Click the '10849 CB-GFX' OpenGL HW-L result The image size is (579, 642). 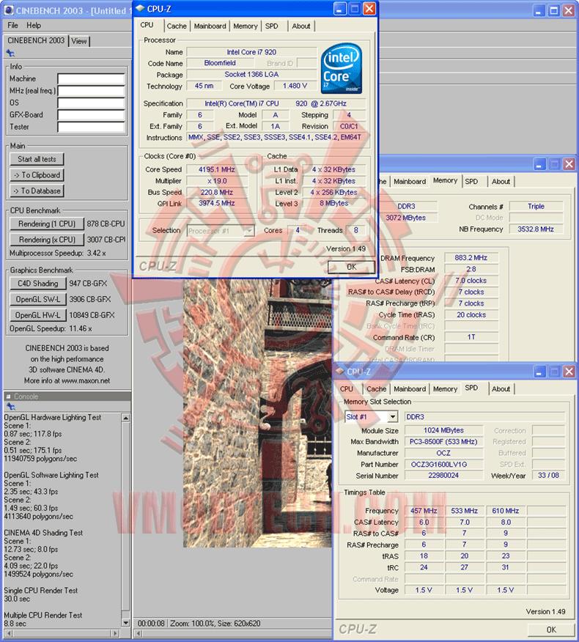click(x=92, y=315)
